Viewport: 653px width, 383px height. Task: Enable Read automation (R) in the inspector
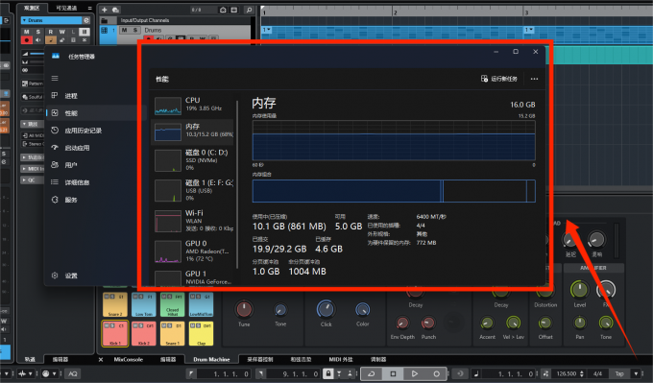pyautogui.click(x=50, y=32)
